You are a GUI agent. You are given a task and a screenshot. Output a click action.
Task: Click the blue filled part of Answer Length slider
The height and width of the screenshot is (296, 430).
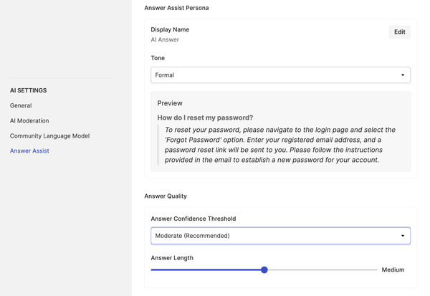click(x=206, y=270)
